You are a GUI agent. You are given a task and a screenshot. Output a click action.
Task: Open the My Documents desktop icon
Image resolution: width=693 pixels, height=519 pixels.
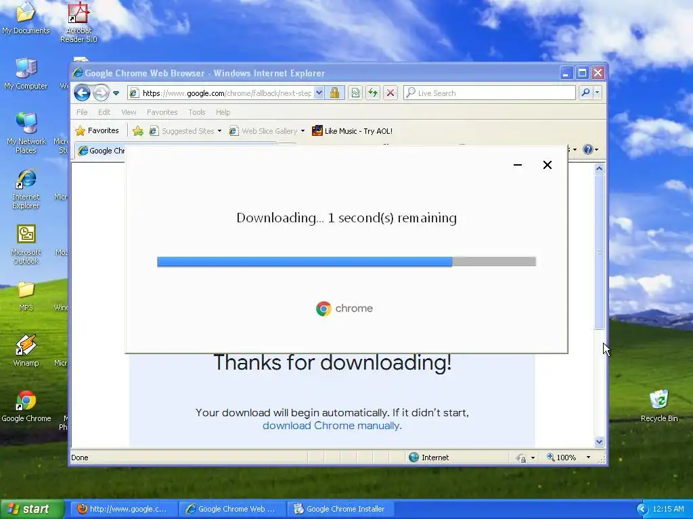(26, 18)
